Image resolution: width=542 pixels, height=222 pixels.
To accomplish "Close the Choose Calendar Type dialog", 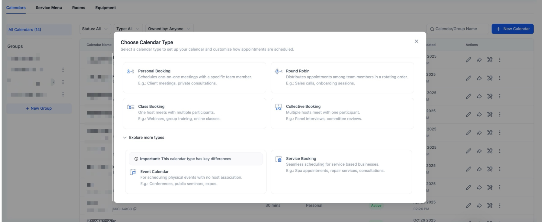I will [416, 41].
